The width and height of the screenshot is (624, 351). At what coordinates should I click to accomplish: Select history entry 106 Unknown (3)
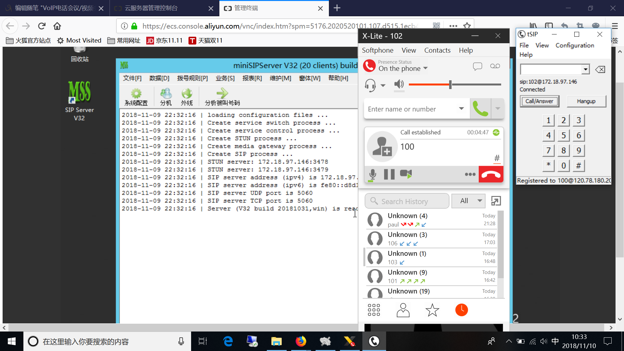432,239
